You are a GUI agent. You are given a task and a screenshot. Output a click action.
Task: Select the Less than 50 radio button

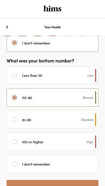pyautogui.click(x=14, y=75)
